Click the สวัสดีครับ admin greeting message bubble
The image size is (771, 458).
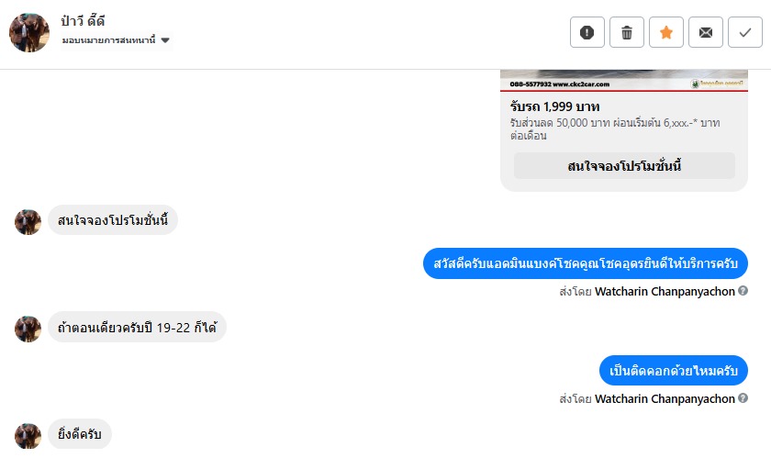[586, 263]
